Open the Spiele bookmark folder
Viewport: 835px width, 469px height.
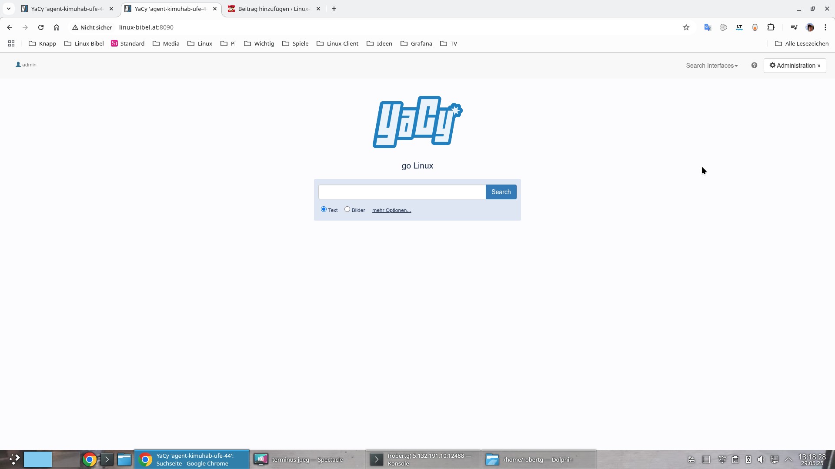point(295,43)
